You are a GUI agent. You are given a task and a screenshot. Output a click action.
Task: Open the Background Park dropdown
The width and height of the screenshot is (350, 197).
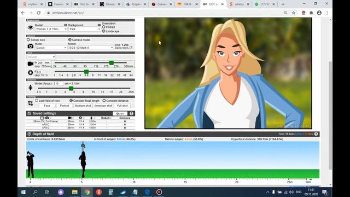coord(85,29)
